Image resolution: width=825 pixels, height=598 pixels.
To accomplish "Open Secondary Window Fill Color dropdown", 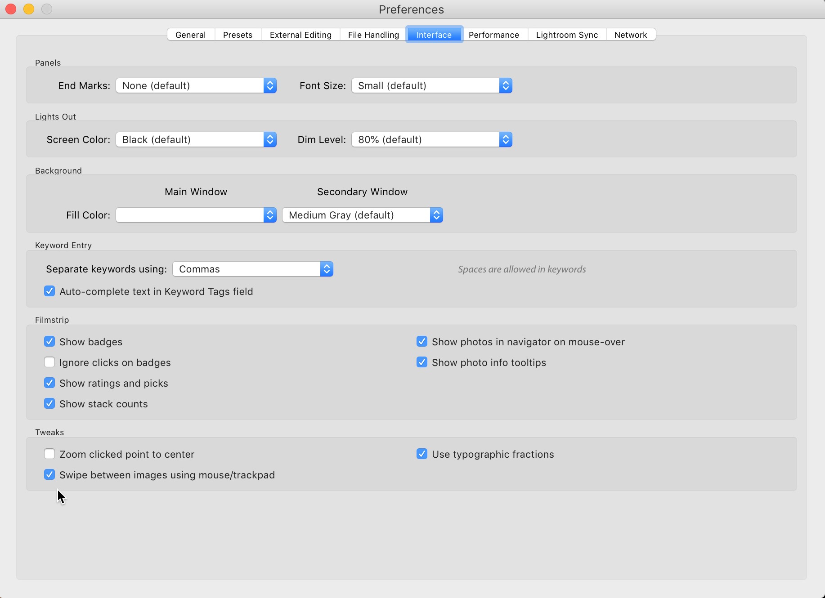I will point(363,215).
